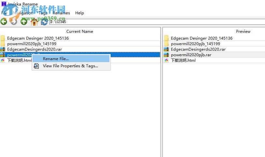
Task: Click the green Back navigation arrow
Action: click(x=4, y=22)
